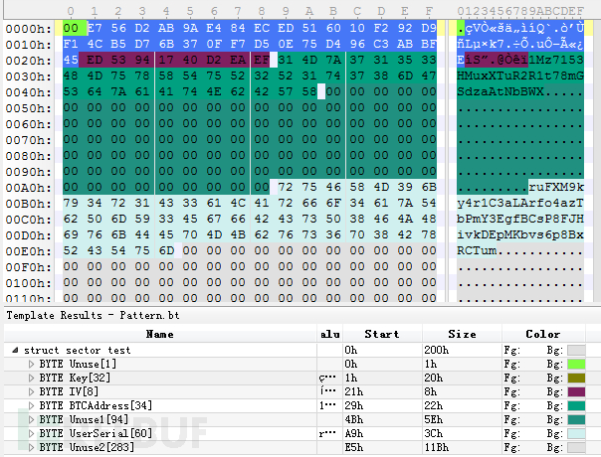Screen dimensions: 601x457
Task: Click the pale blue UserSerial background swatch
Action: 576,433
